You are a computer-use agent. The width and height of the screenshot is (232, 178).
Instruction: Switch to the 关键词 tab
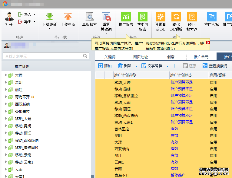(110, 57)
